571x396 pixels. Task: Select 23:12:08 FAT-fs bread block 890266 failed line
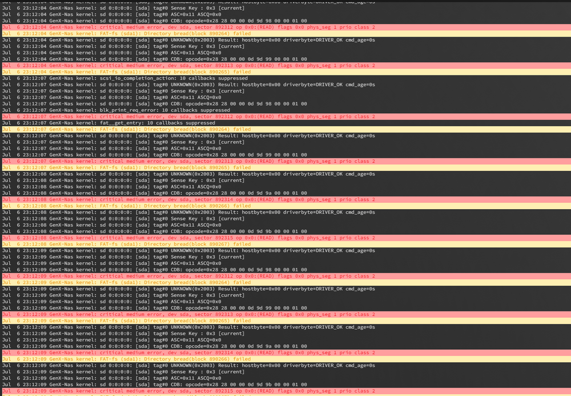[x=286, y=206]
